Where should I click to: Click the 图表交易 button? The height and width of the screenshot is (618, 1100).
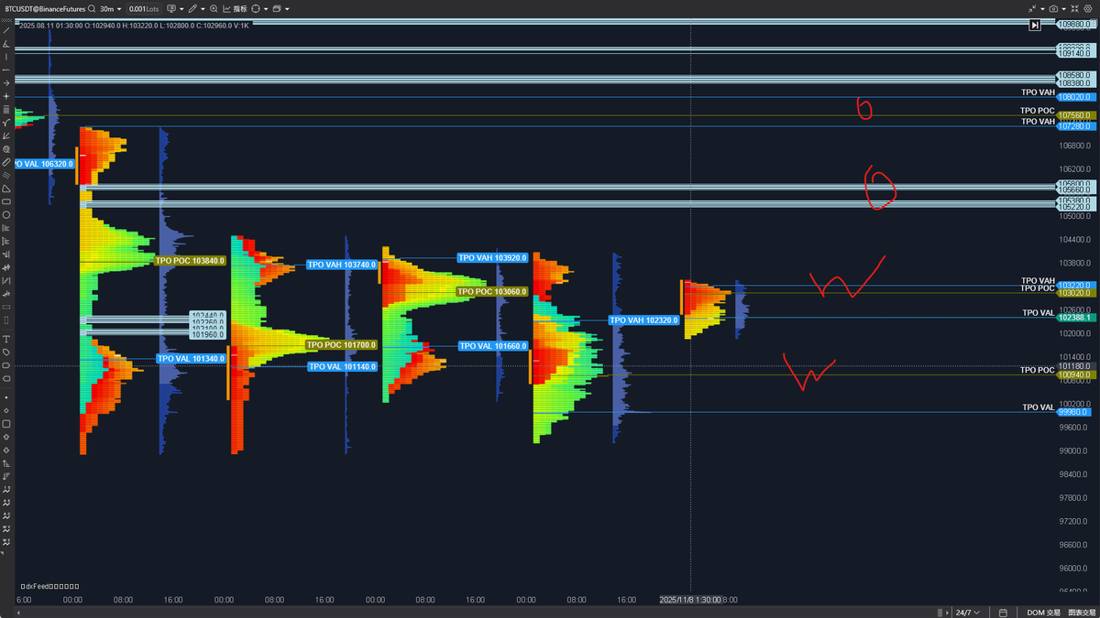[x=1082, y=613]
